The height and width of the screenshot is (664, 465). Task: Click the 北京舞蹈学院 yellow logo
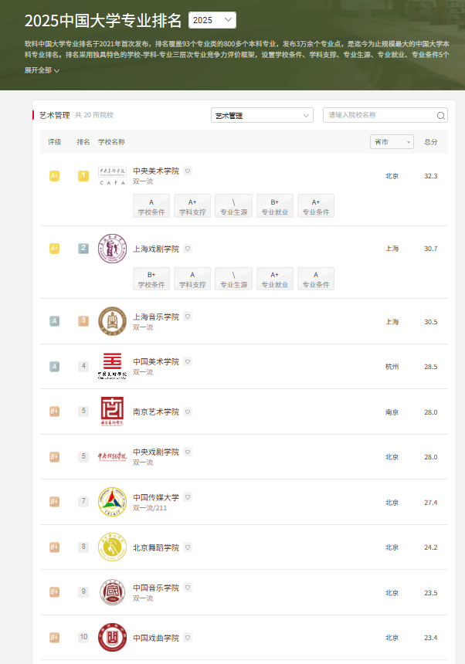pos(112,547)
